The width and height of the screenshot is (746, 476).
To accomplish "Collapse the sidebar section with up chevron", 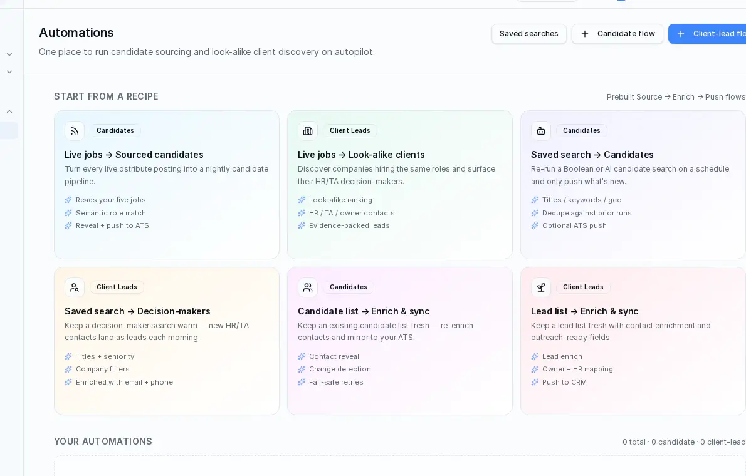I will click(x=9, y=111).
